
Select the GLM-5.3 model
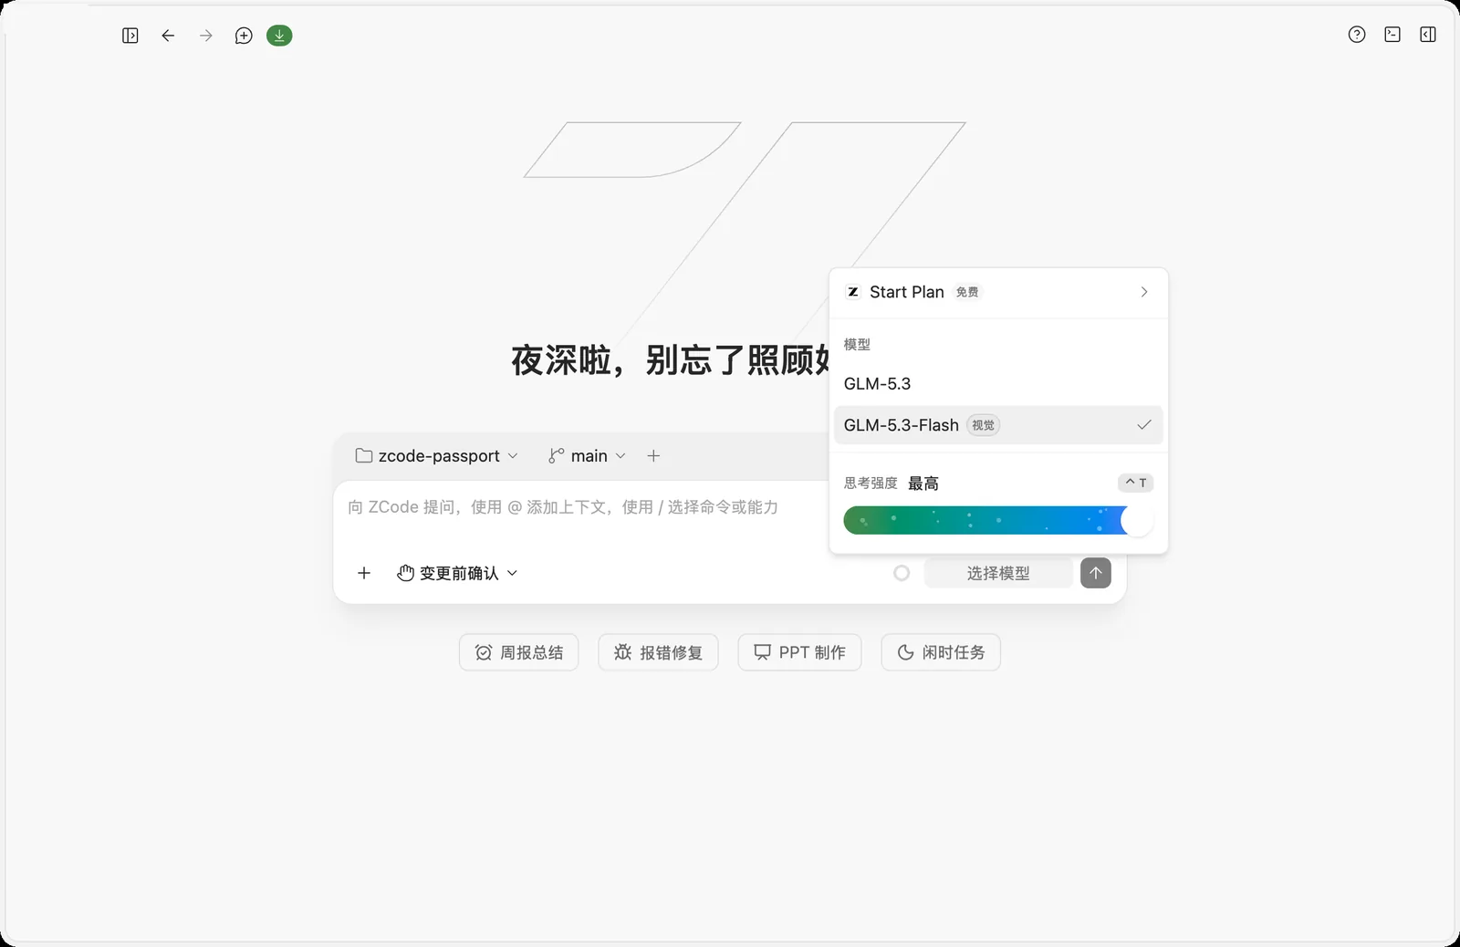click(998, 384)
